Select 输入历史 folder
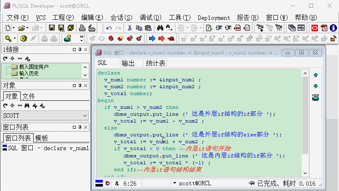The height and width of the screenshot is (191, 339). click(x=29, y=74)
